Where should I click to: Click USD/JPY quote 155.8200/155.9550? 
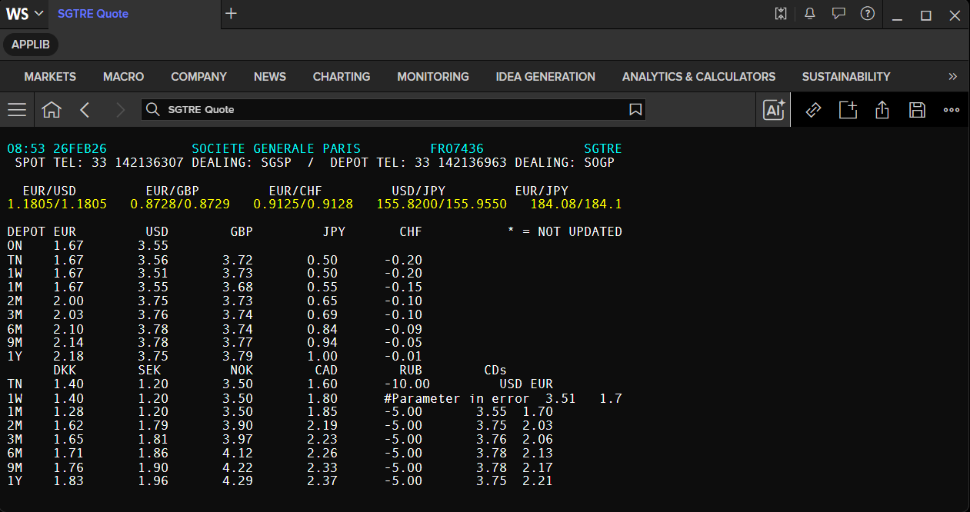click(x=442, y=204)
